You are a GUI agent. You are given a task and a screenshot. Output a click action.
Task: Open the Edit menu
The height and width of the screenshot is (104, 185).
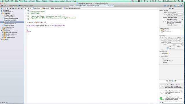(16, 1)
